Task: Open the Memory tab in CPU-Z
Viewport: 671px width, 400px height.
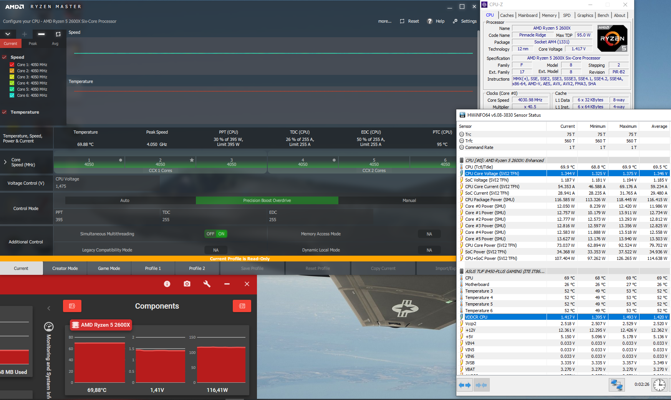Action: tap(549, 15)
